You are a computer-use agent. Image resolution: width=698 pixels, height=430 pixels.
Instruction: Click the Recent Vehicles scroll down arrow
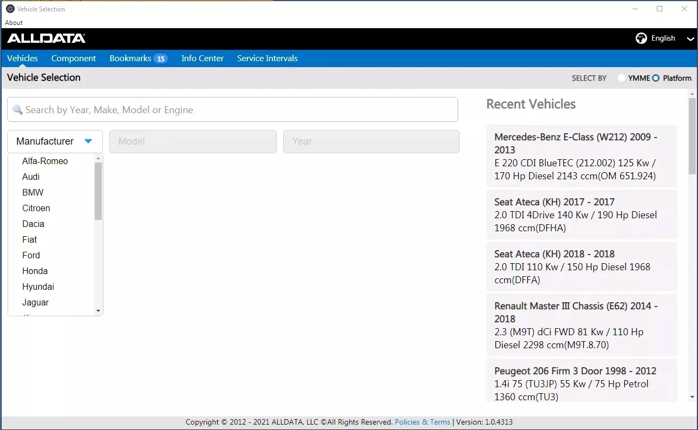(x=692, y=397)
